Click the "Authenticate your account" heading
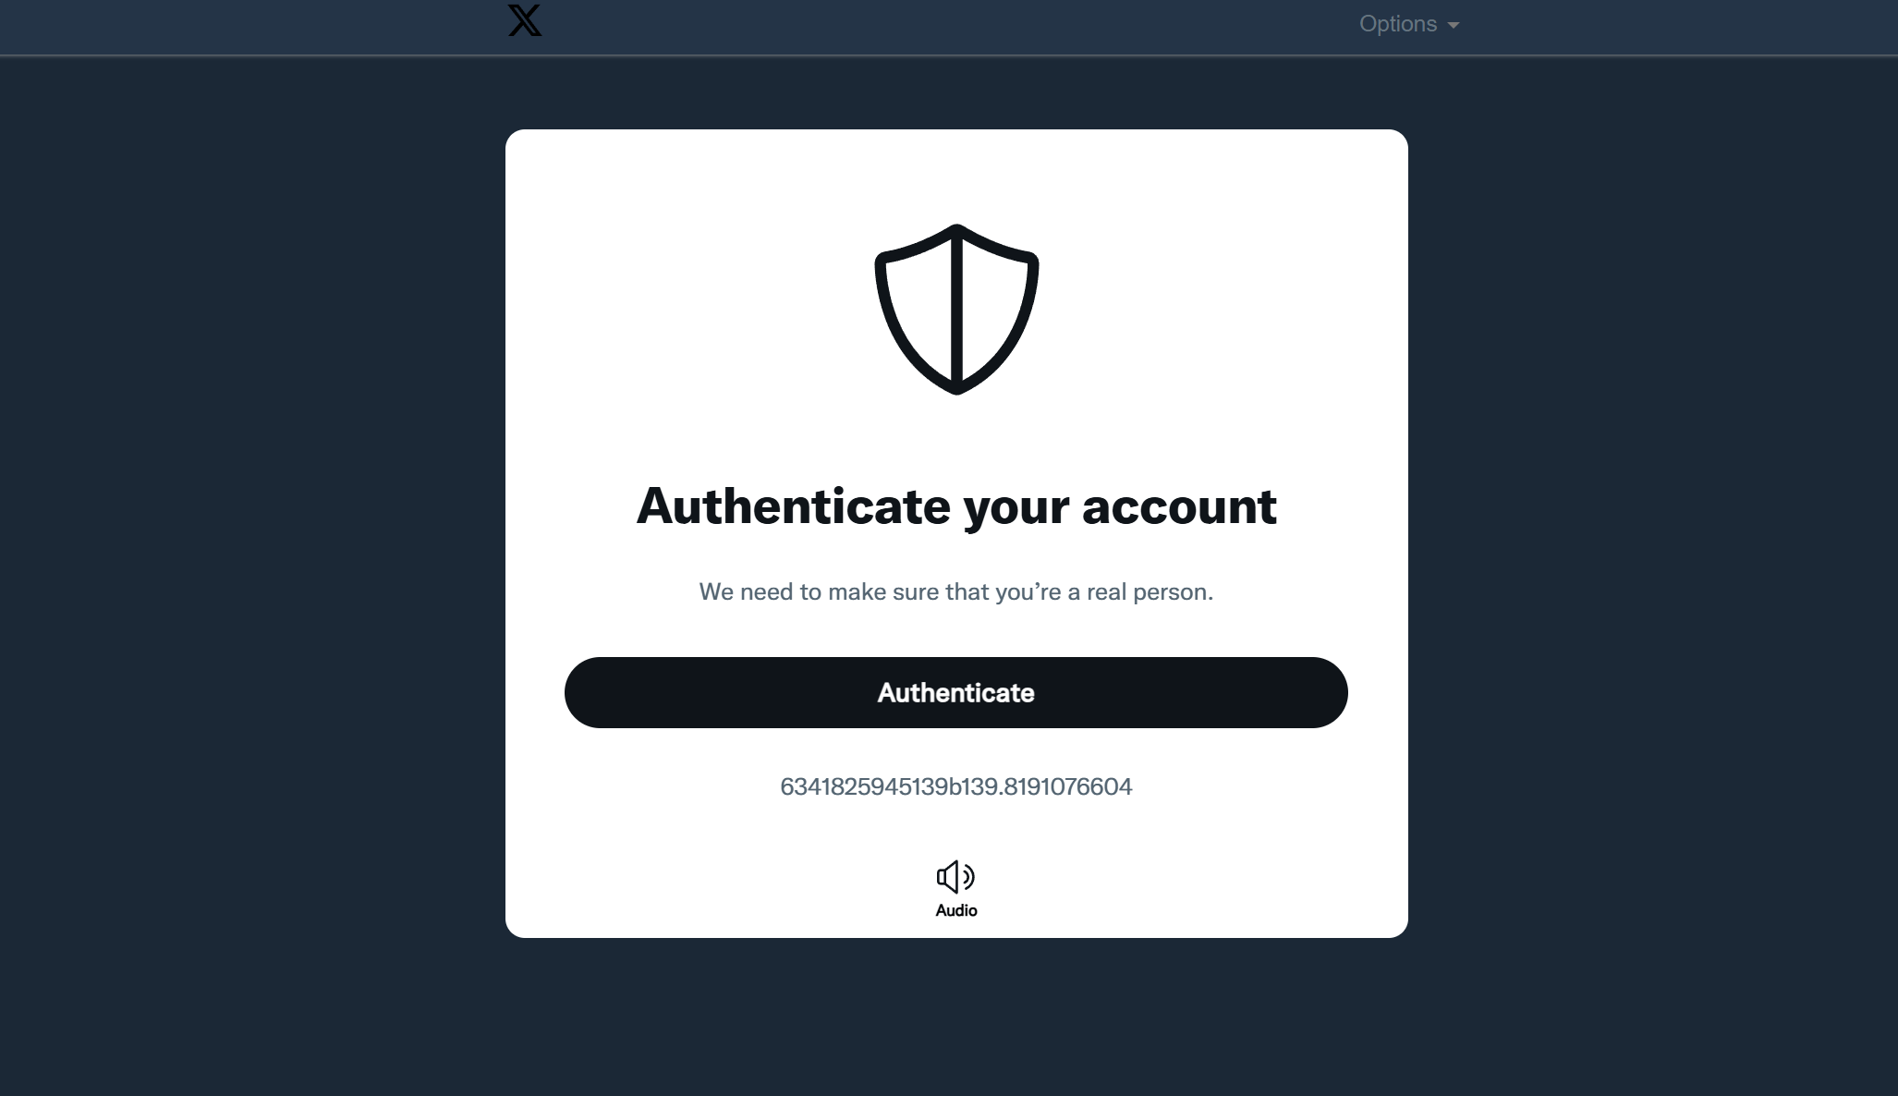The width and height of the screenshot is (1898, 1096). point(956,506)
